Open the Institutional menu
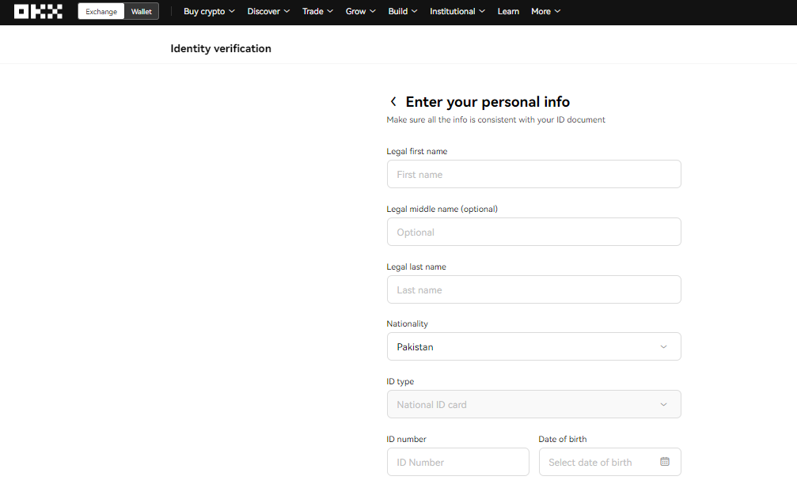The height and width of the screenshot is (499, 797). click(x=457, y=11)
